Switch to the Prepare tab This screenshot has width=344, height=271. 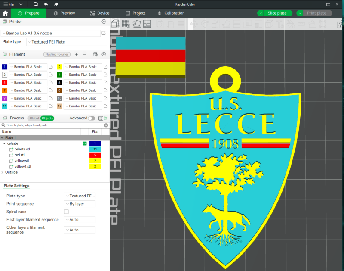click(29, 13)
